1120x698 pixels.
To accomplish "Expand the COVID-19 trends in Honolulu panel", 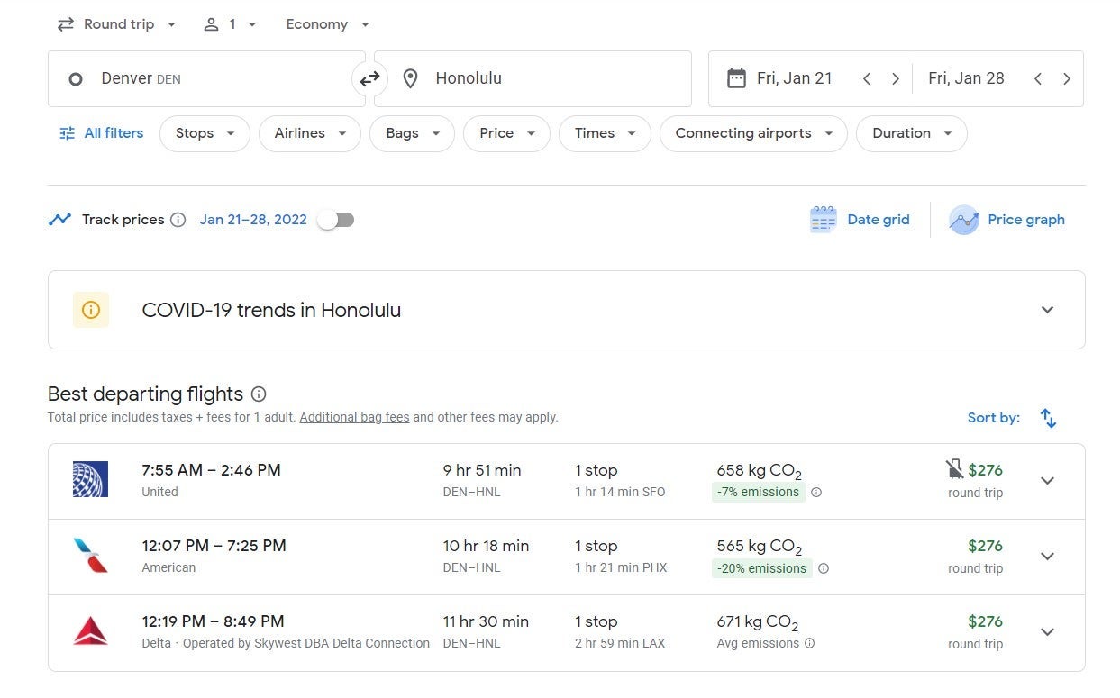I will (x=1047, y=310).
